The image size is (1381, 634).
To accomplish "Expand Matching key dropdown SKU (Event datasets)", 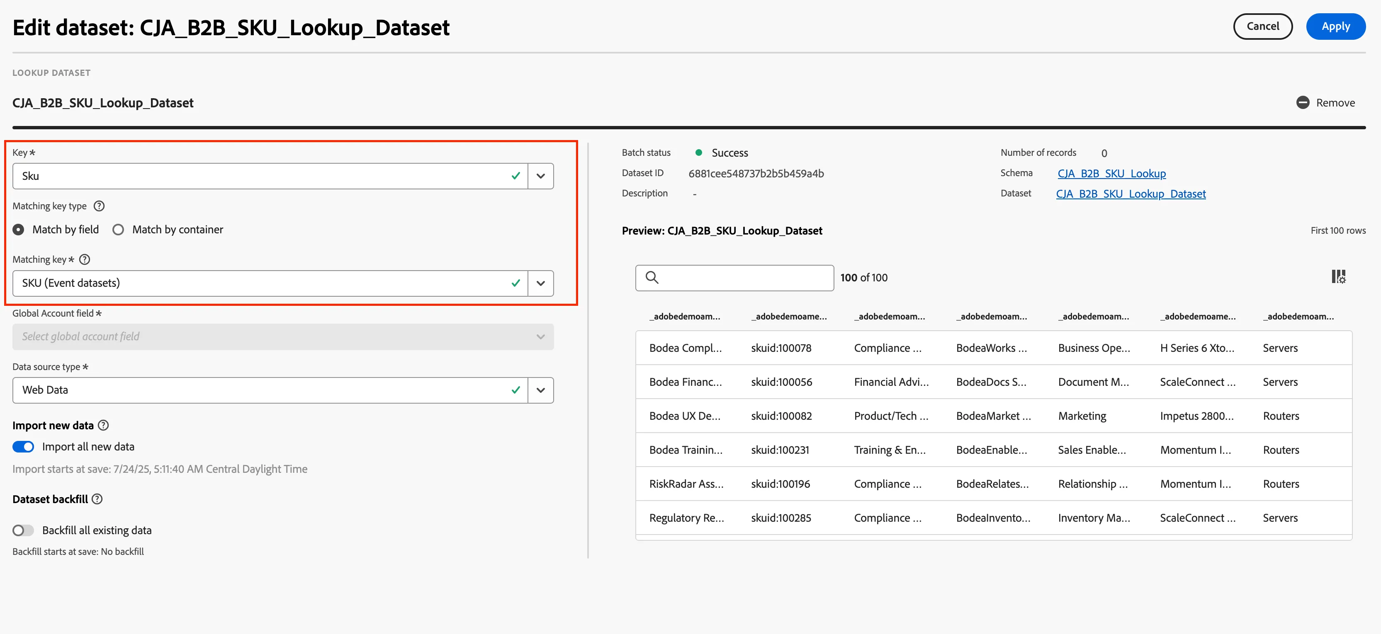I will (x=541, y=283).
